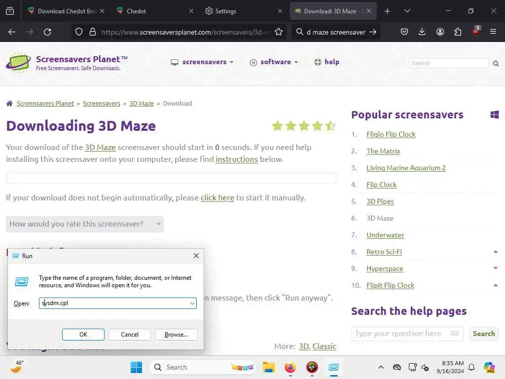505x379 pixels.
Task: Open the downloads panel icon
Action: [x=422, y=32]
